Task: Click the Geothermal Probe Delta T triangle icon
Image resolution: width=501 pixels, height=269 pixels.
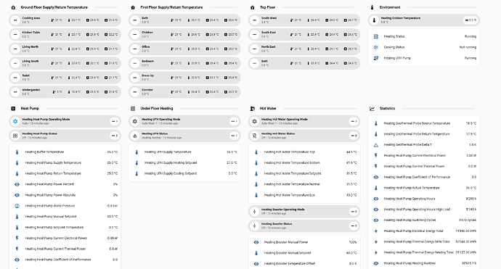Action: 376,145
